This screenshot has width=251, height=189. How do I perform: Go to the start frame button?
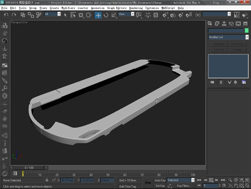point(199,180)
